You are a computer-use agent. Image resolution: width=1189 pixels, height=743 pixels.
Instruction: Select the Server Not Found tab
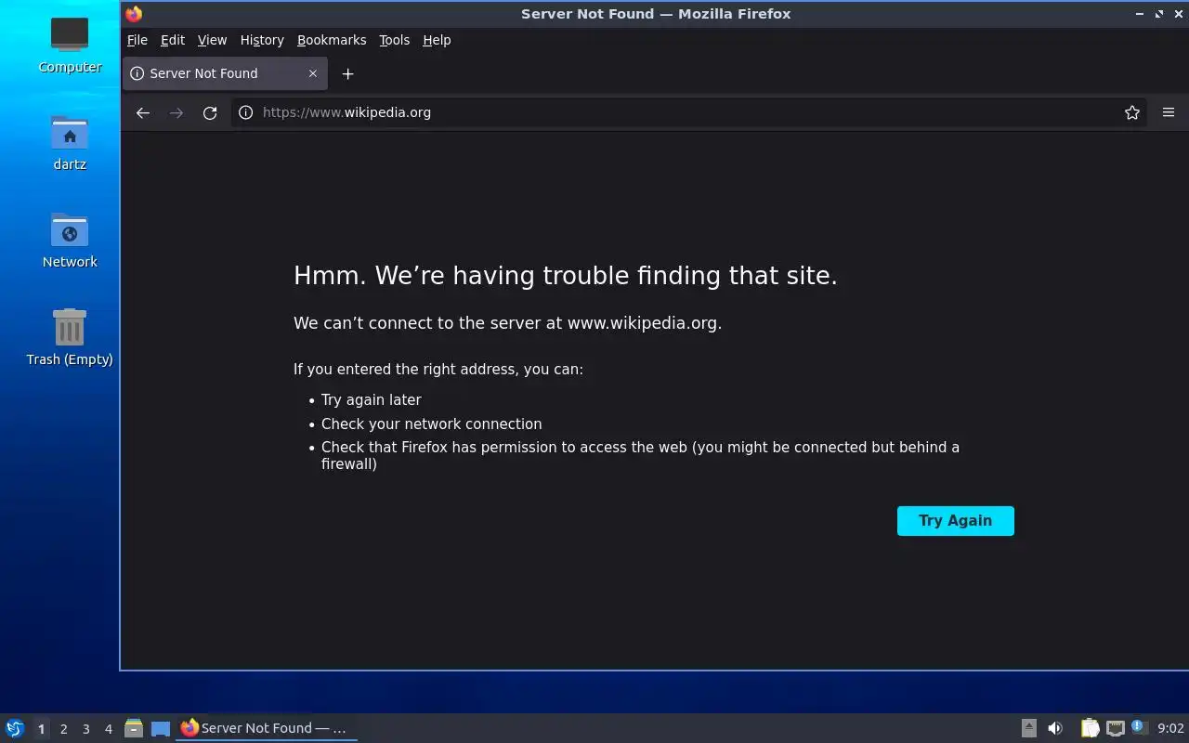pos(225,73)
